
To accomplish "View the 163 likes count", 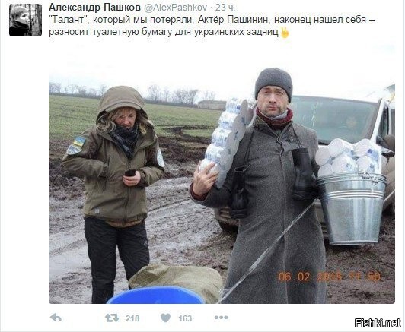I will pyautogui.click(x=185, y=318).
